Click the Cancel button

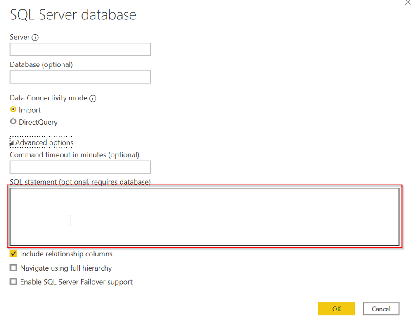click(381, 309)
